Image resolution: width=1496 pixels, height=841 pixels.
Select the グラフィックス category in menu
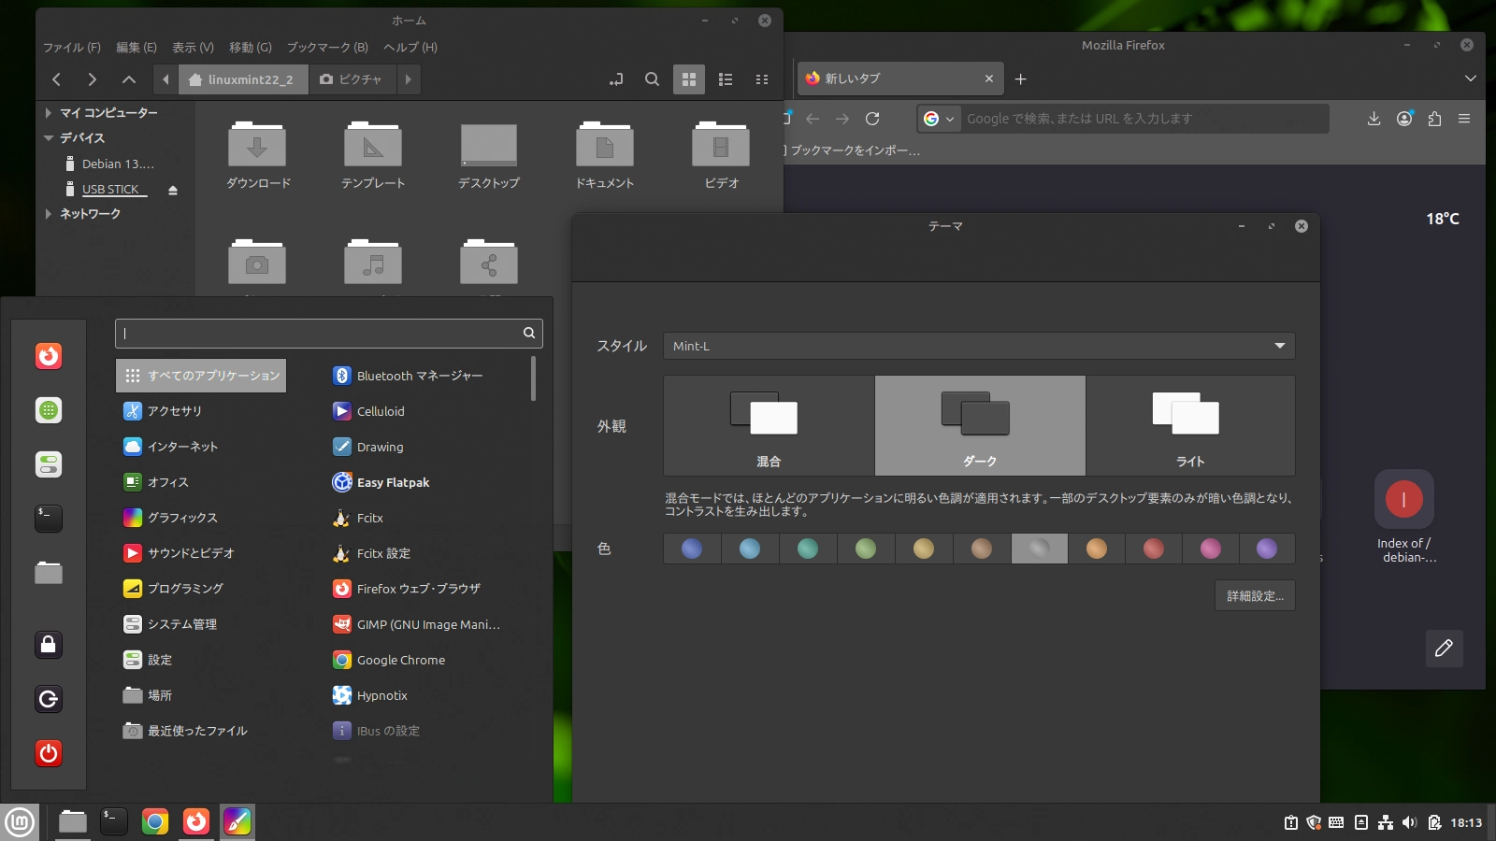[x=201, y=518]
